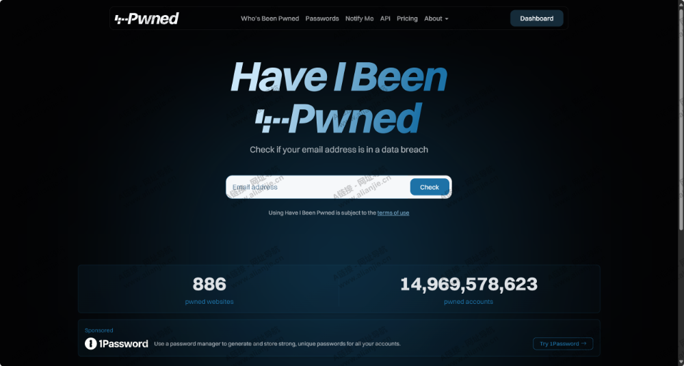Open the API nav link
This screenshot has height=366, width=684.
coord(385,18)
